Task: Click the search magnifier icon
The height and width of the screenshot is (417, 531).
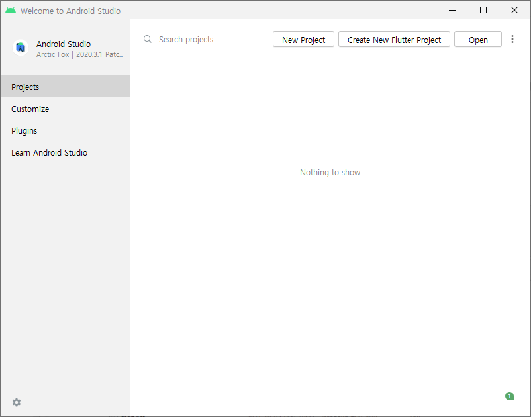Action: (148, 39)
